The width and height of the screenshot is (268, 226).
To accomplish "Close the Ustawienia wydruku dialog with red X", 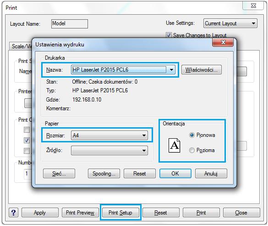I will tap(223, 42).
